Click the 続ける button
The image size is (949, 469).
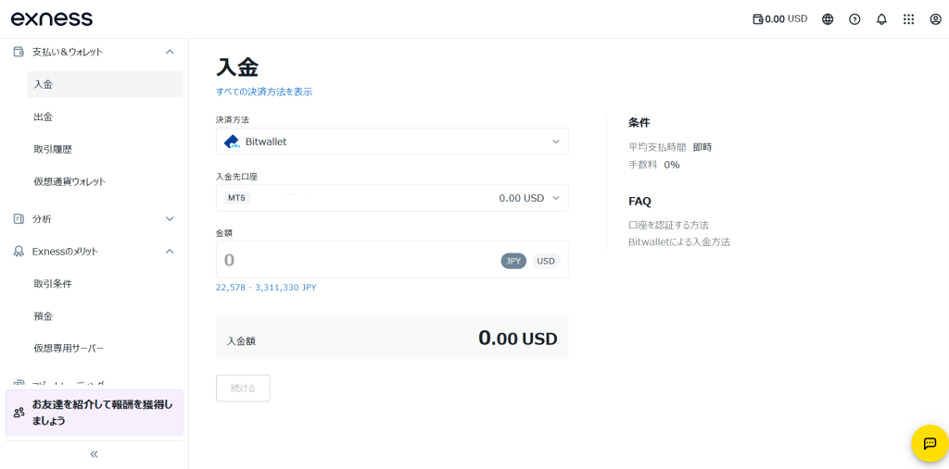(243, 388)
